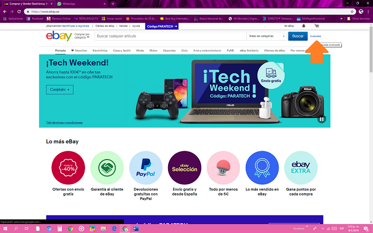373x233 pixels.
Task: Bookmark this page with the star icon
Action: (352, 12)
